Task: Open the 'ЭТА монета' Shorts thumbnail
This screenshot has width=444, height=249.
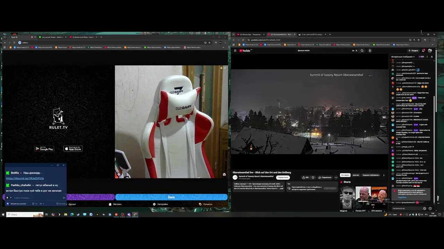Action: pyautogui.click(x=379, y=198)
